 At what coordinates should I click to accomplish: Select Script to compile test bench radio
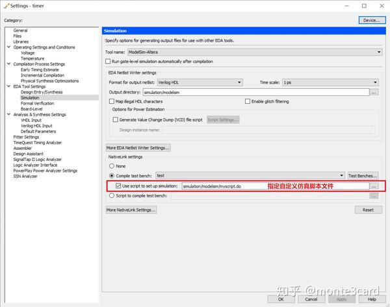click(112, 196)
